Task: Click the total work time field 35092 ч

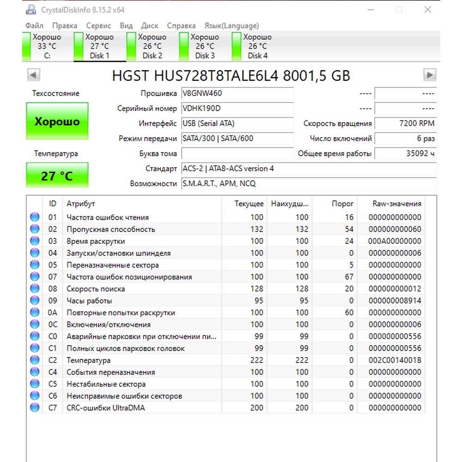Action: (x=406, y=153)
